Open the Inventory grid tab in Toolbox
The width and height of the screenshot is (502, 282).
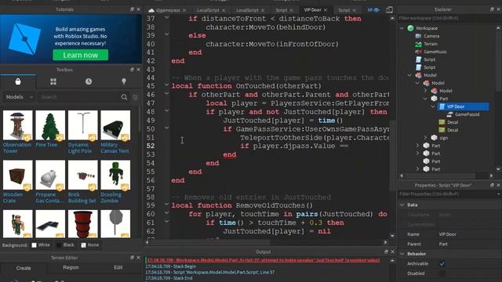(x=53, y=81)
